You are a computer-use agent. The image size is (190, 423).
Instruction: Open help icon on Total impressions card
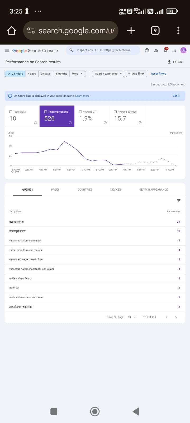click(x=70, y=123)
